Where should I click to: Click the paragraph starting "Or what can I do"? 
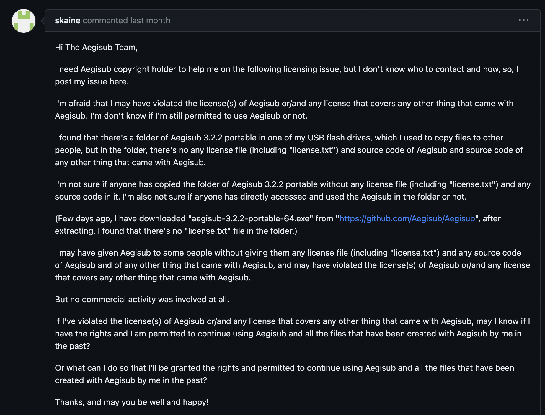[x=284, y=374]
